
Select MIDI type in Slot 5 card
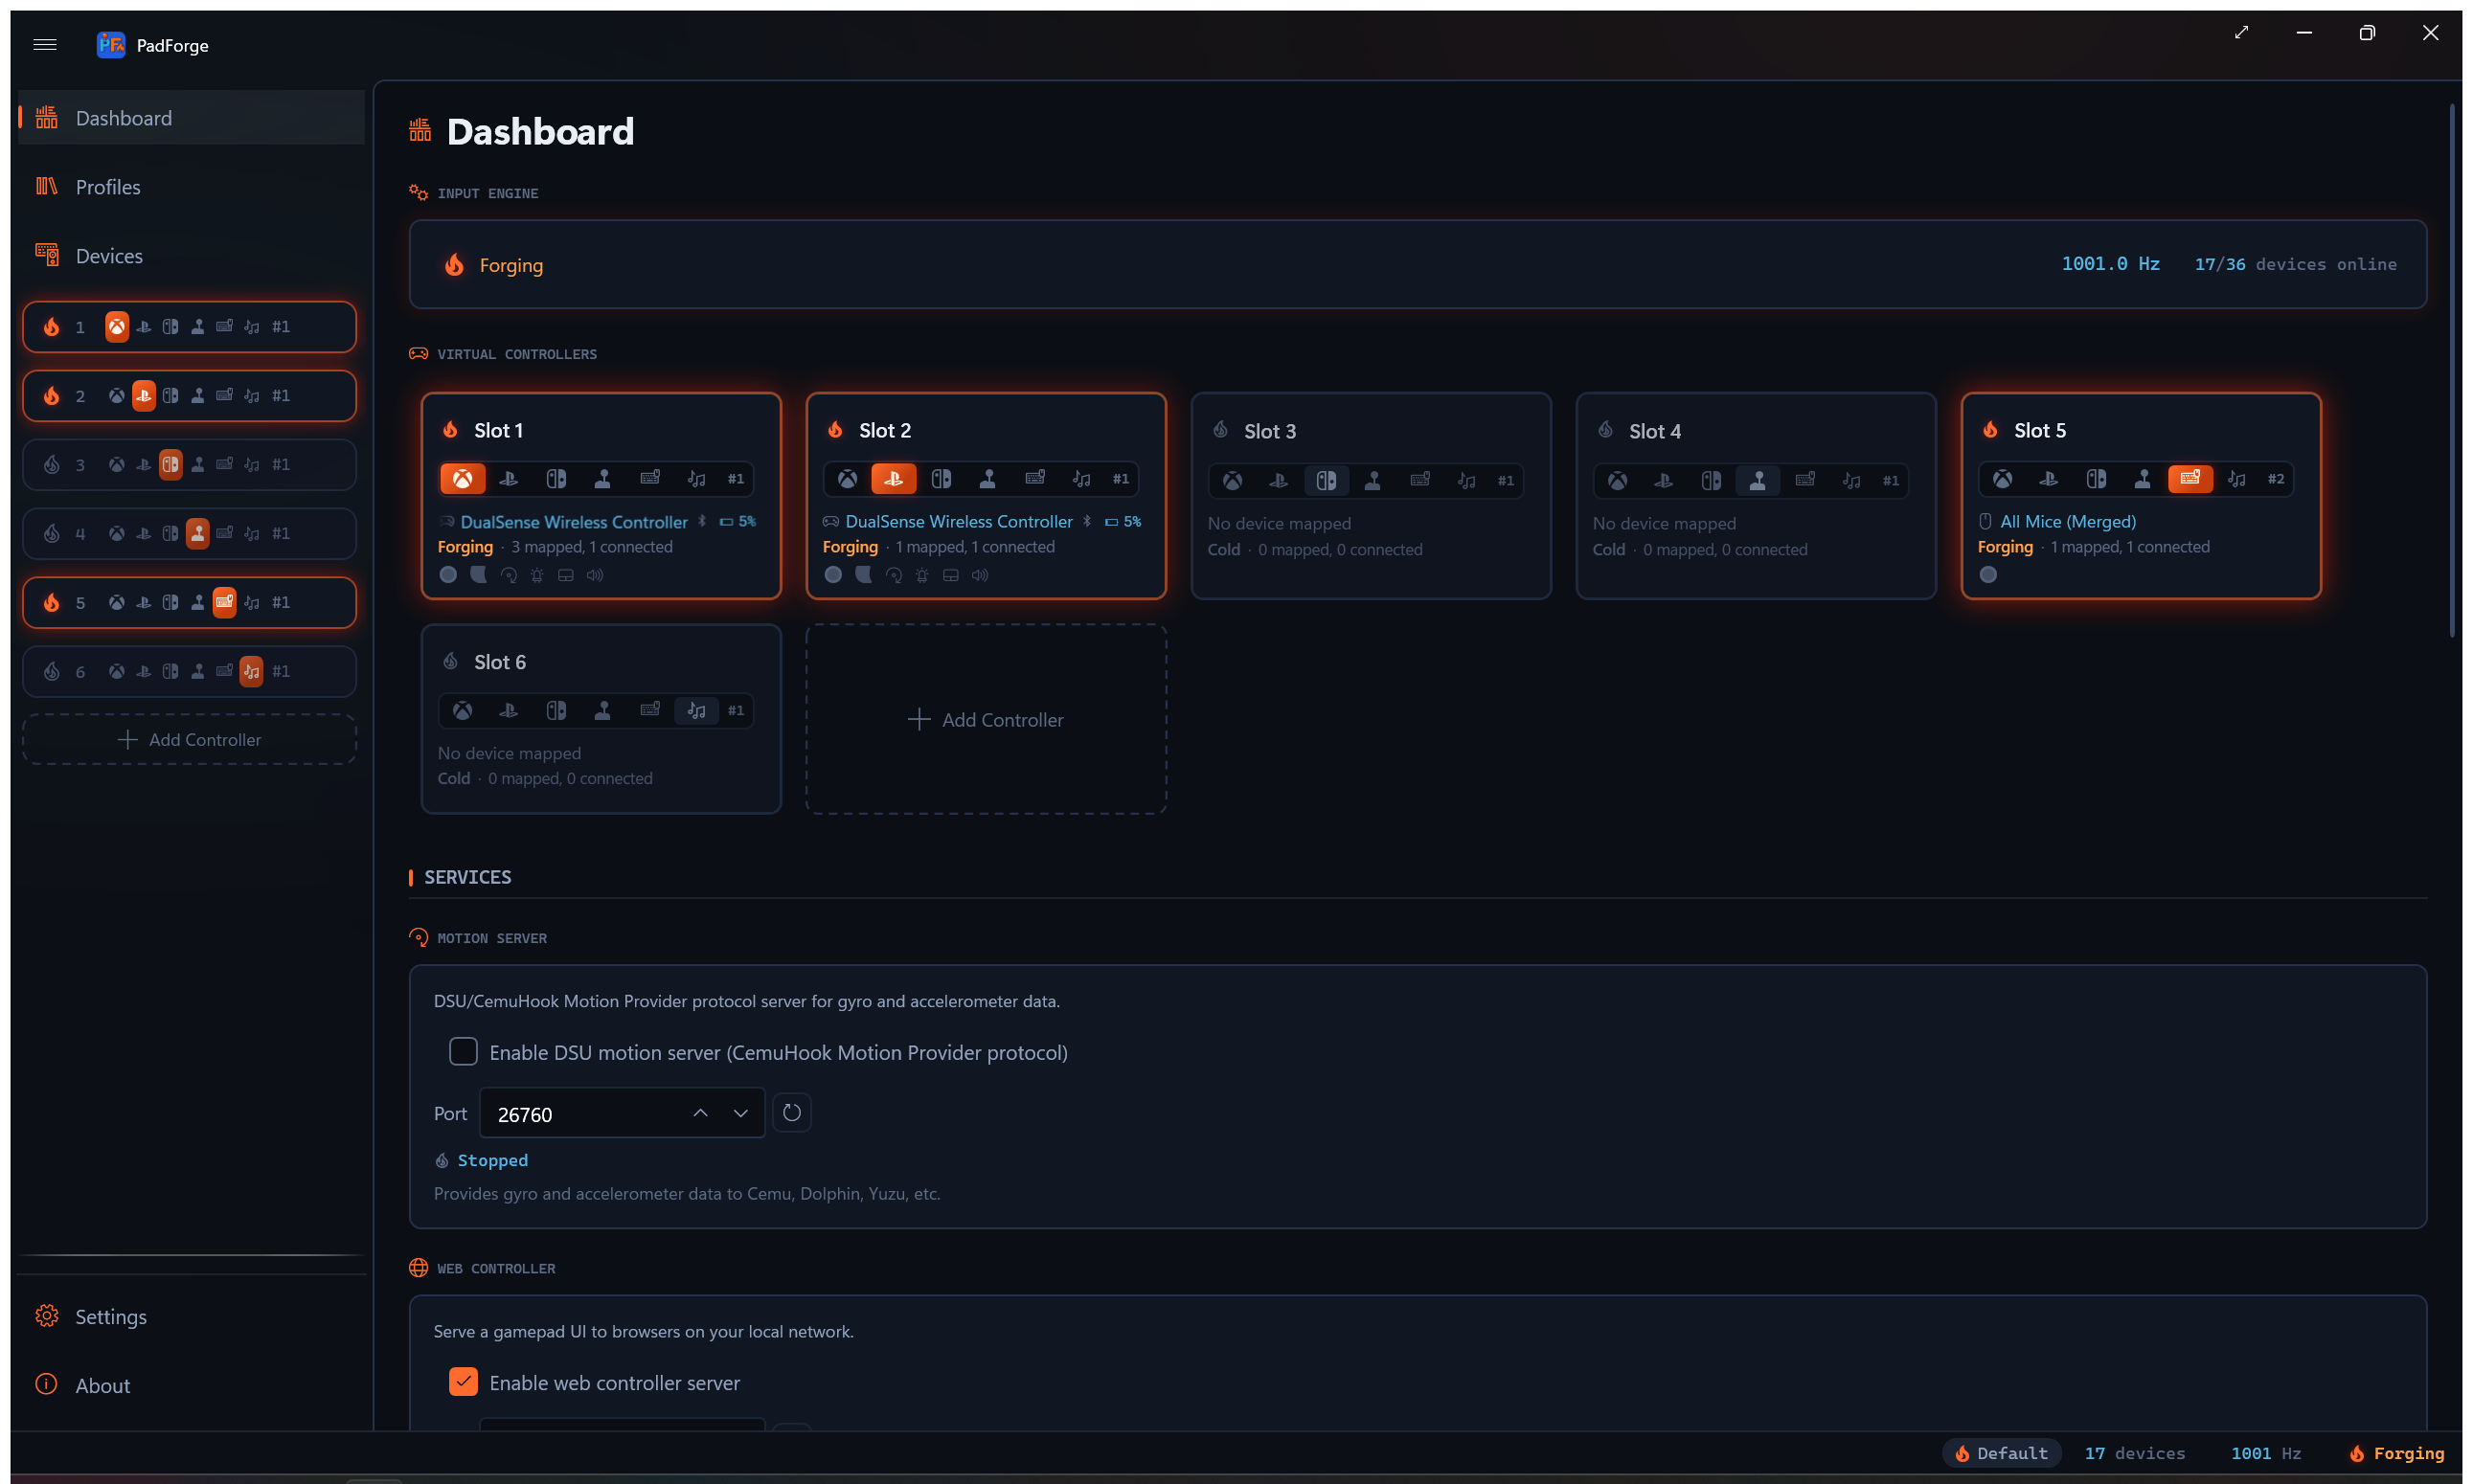point(2236,479)
